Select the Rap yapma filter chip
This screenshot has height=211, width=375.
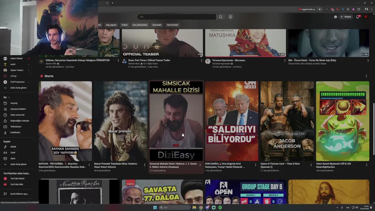[111, 25]
